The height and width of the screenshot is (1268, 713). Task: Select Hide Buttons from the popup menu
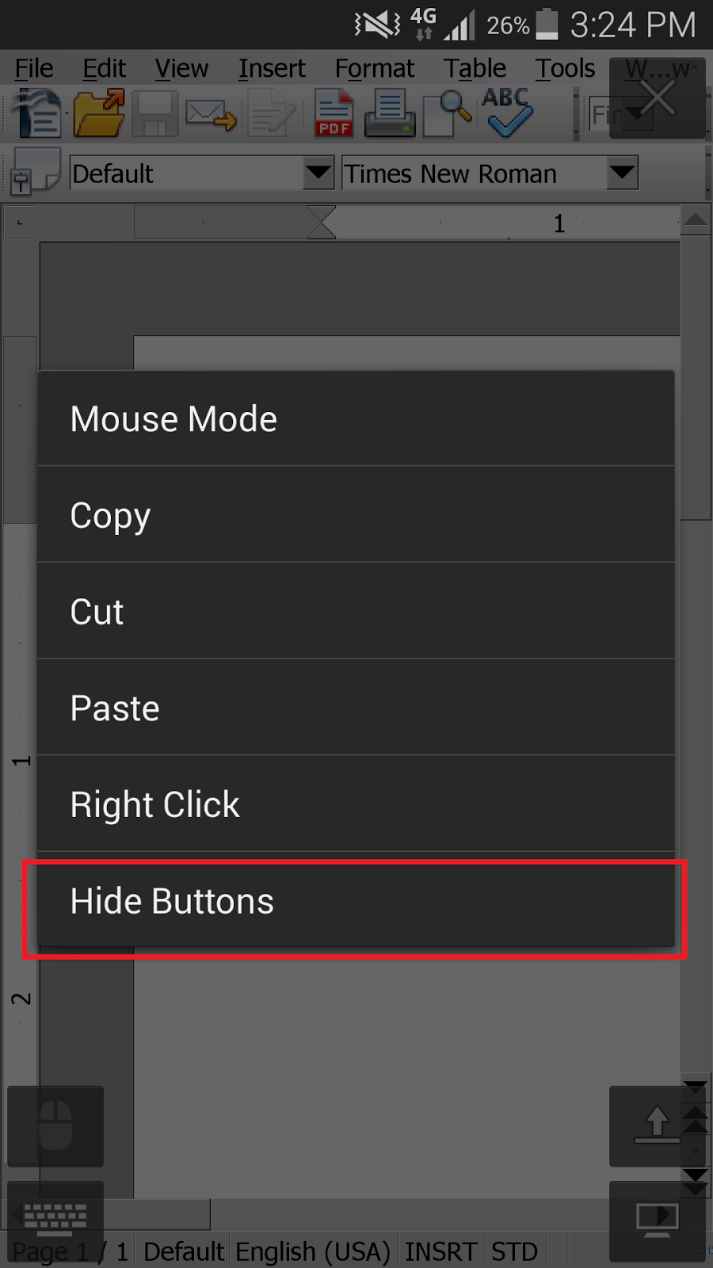point(356,902)
